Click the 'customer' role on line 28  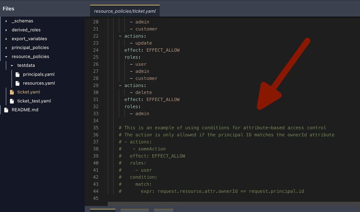[146, 78]
